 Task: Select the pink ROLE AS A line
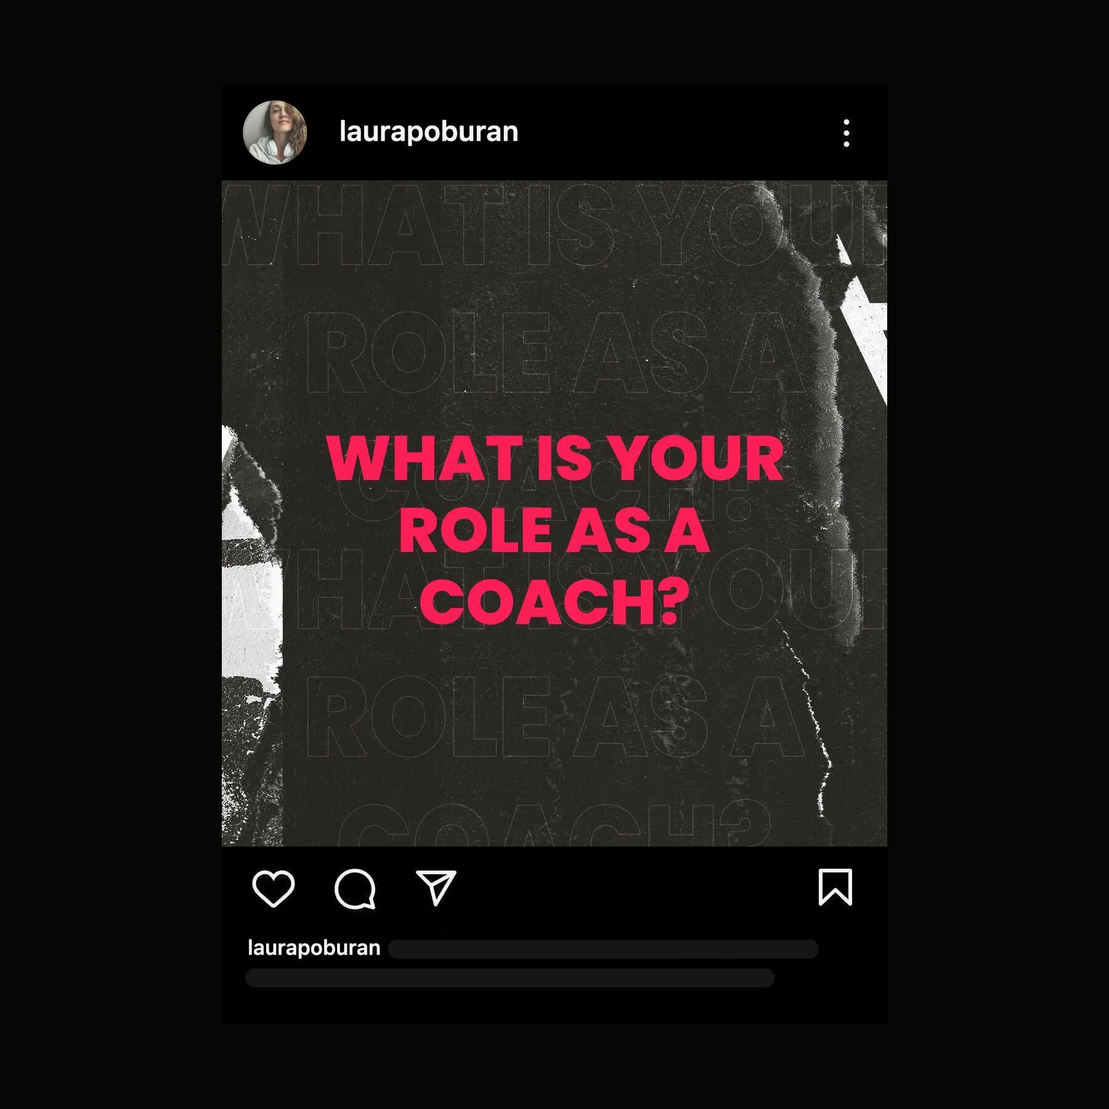(x=554, y=530)
